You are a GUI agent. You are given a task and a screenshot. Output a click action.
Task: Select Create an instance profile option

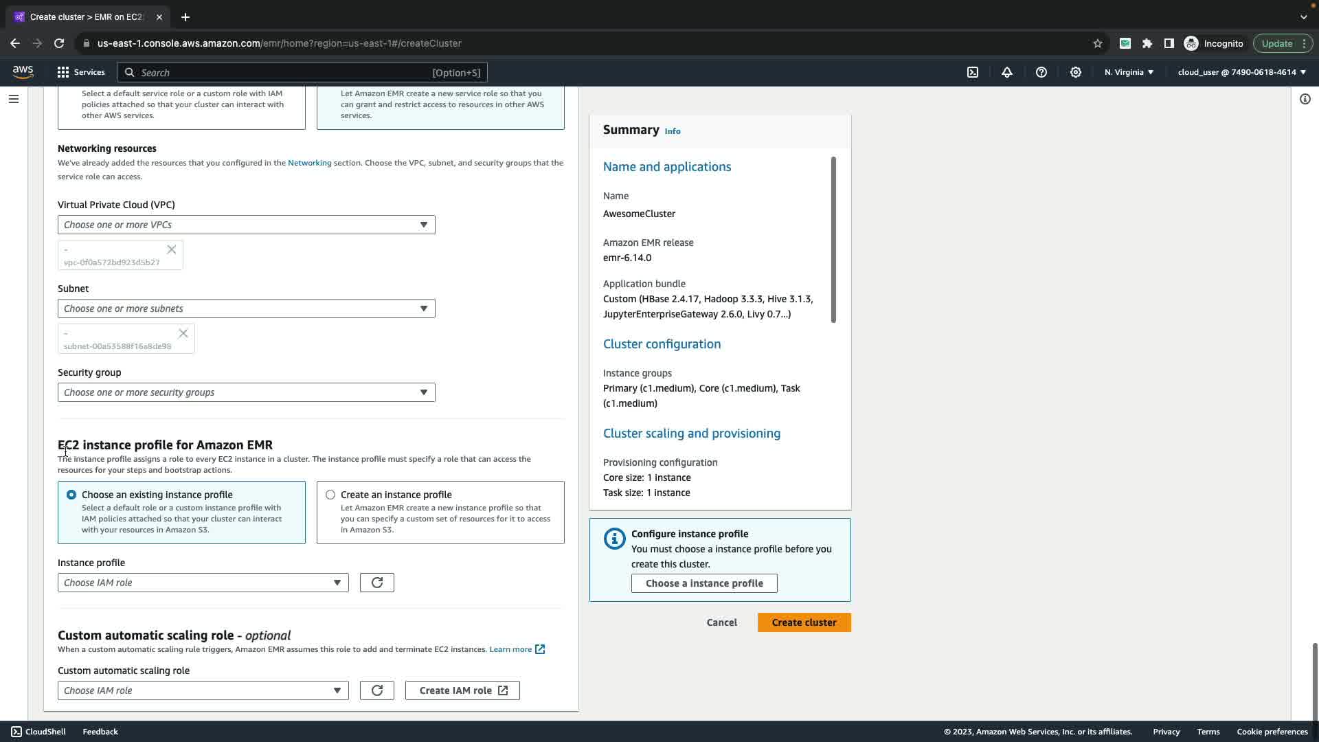point(330,495)
